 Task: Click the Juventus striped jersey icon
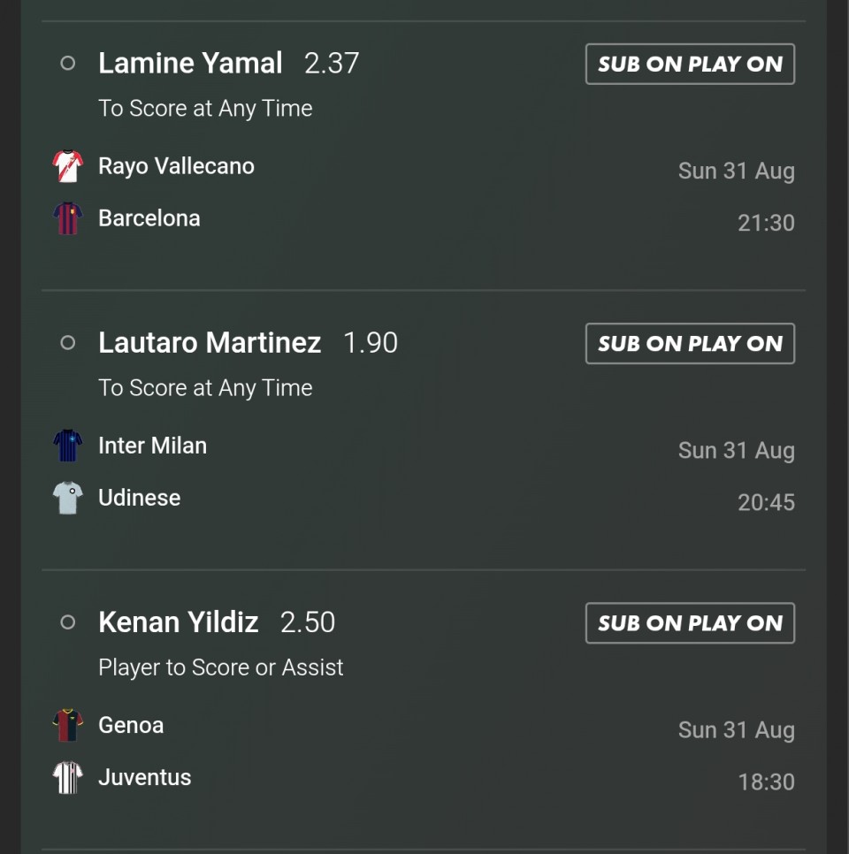[67, 777]
